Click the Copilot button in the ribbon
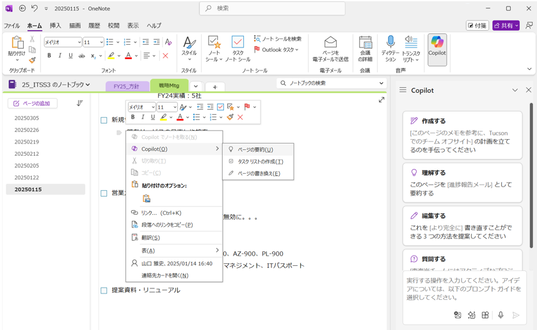This screenshot has width=537, height=330. [437, 49]
